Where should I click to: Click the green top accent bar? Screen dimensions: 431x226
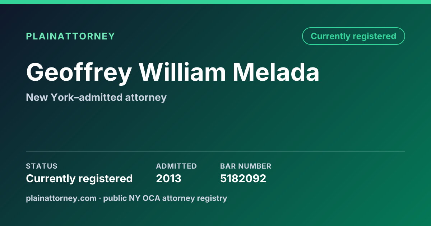point(215,2)
